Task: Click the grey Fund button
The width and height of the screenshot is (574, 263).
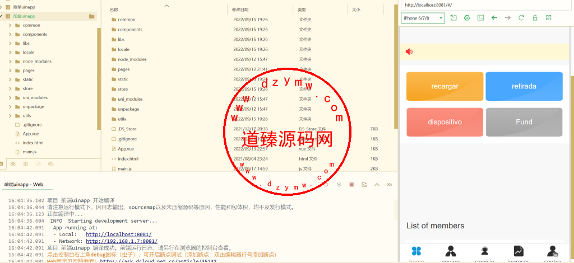Action: (524, 122)
